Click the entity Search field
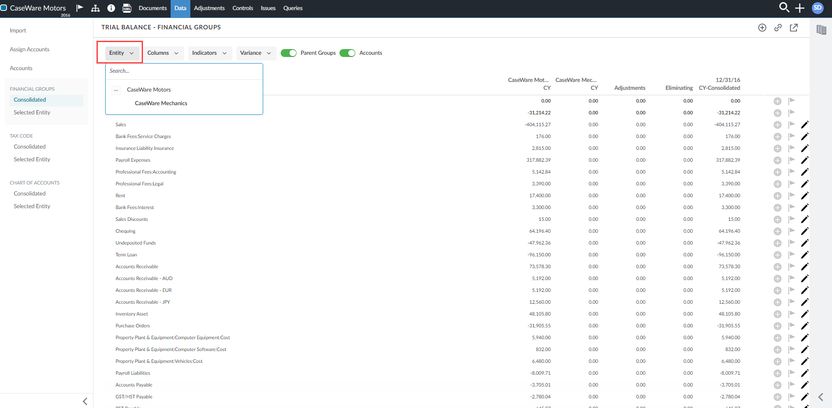Screen dimensions: 832x408 point(184,71)
